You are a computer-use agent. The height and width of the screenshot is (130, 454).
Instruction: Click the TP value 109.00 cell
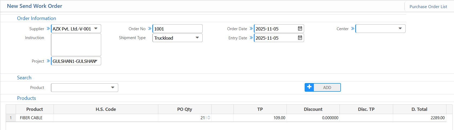click(x=260, y=118)
